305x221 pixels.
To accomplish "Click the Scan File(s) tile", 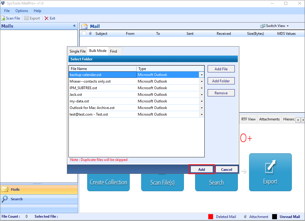I will pyautogui.click(x=162, y=182).
